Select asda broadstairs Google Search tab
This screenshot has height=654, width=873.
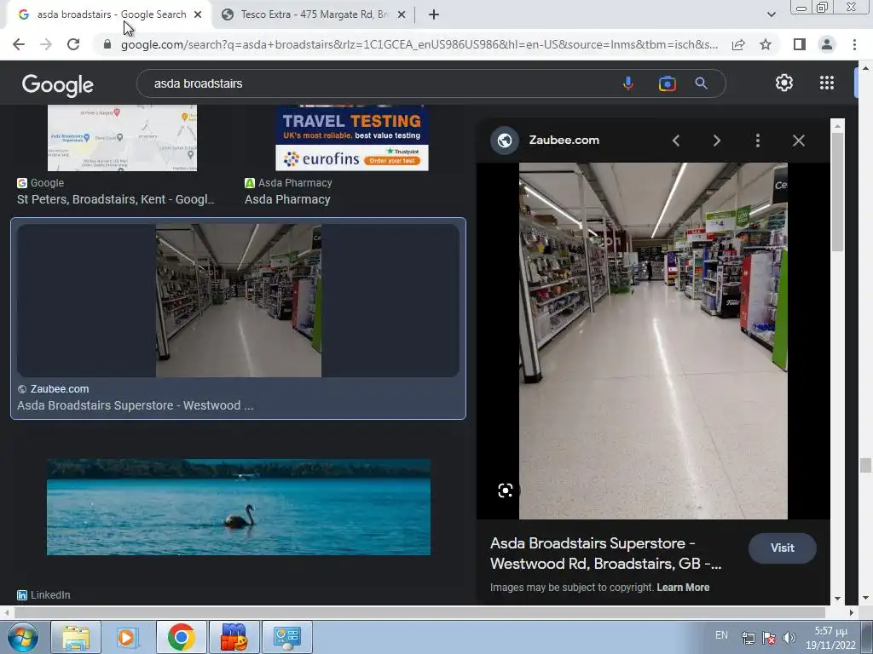(112, 15)
